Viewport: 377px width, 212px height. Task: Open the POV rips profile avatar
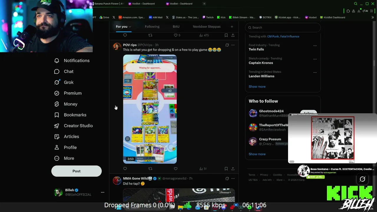[117, 47]
